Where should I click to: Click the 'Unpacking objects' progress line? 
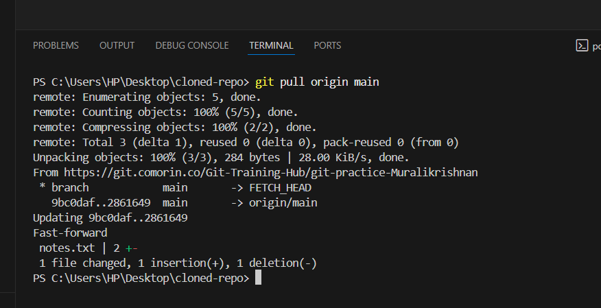point(220,158)
